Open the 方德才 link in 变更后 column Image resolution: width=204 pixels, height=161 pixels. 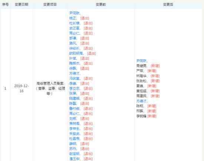pos(141,101)
